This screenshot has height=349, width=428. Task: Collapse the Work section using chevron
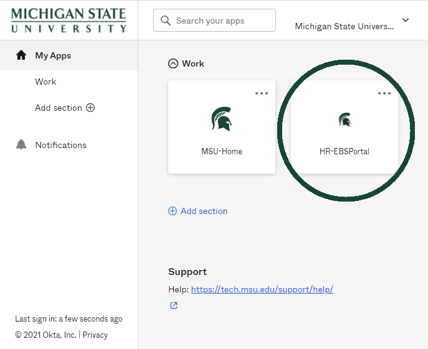(x=173, y=63)
